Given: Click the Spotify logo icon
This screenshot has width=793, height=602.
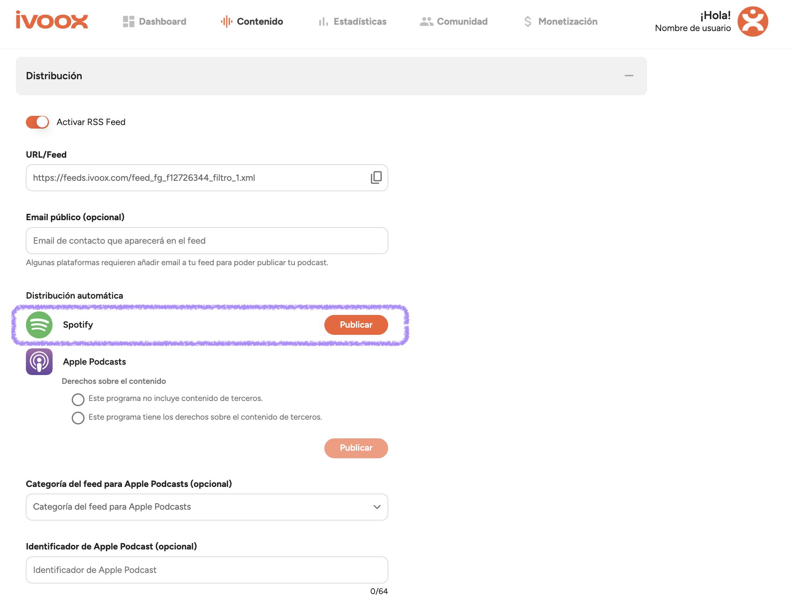Looking at the screenshot, I should 39,325.
